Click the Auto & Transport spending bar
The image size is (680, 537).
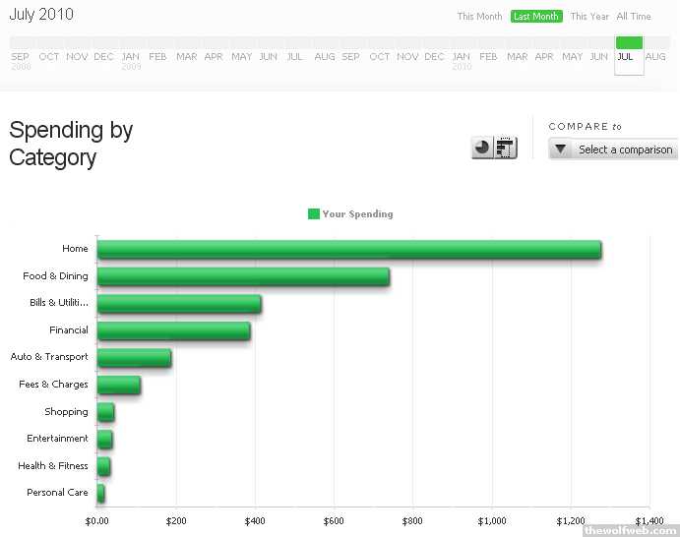coord(134,358)
